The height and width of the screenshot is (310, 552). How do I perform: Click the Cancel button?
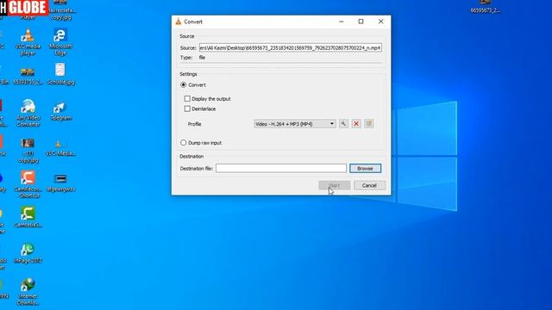click(369, 185)
